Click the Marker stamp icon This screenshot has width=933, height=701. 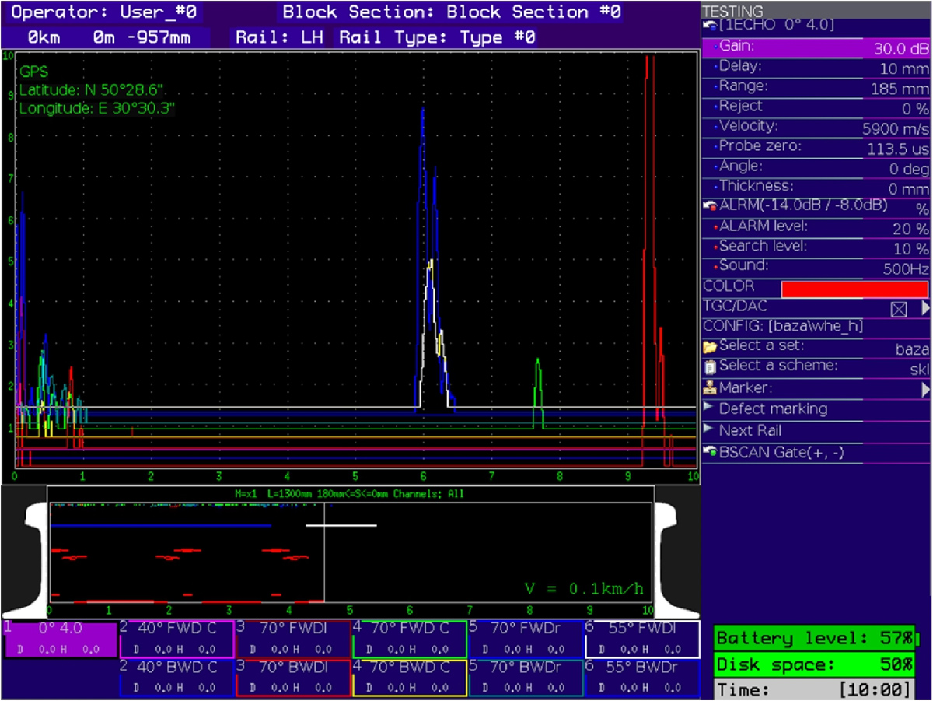point(710,387)
